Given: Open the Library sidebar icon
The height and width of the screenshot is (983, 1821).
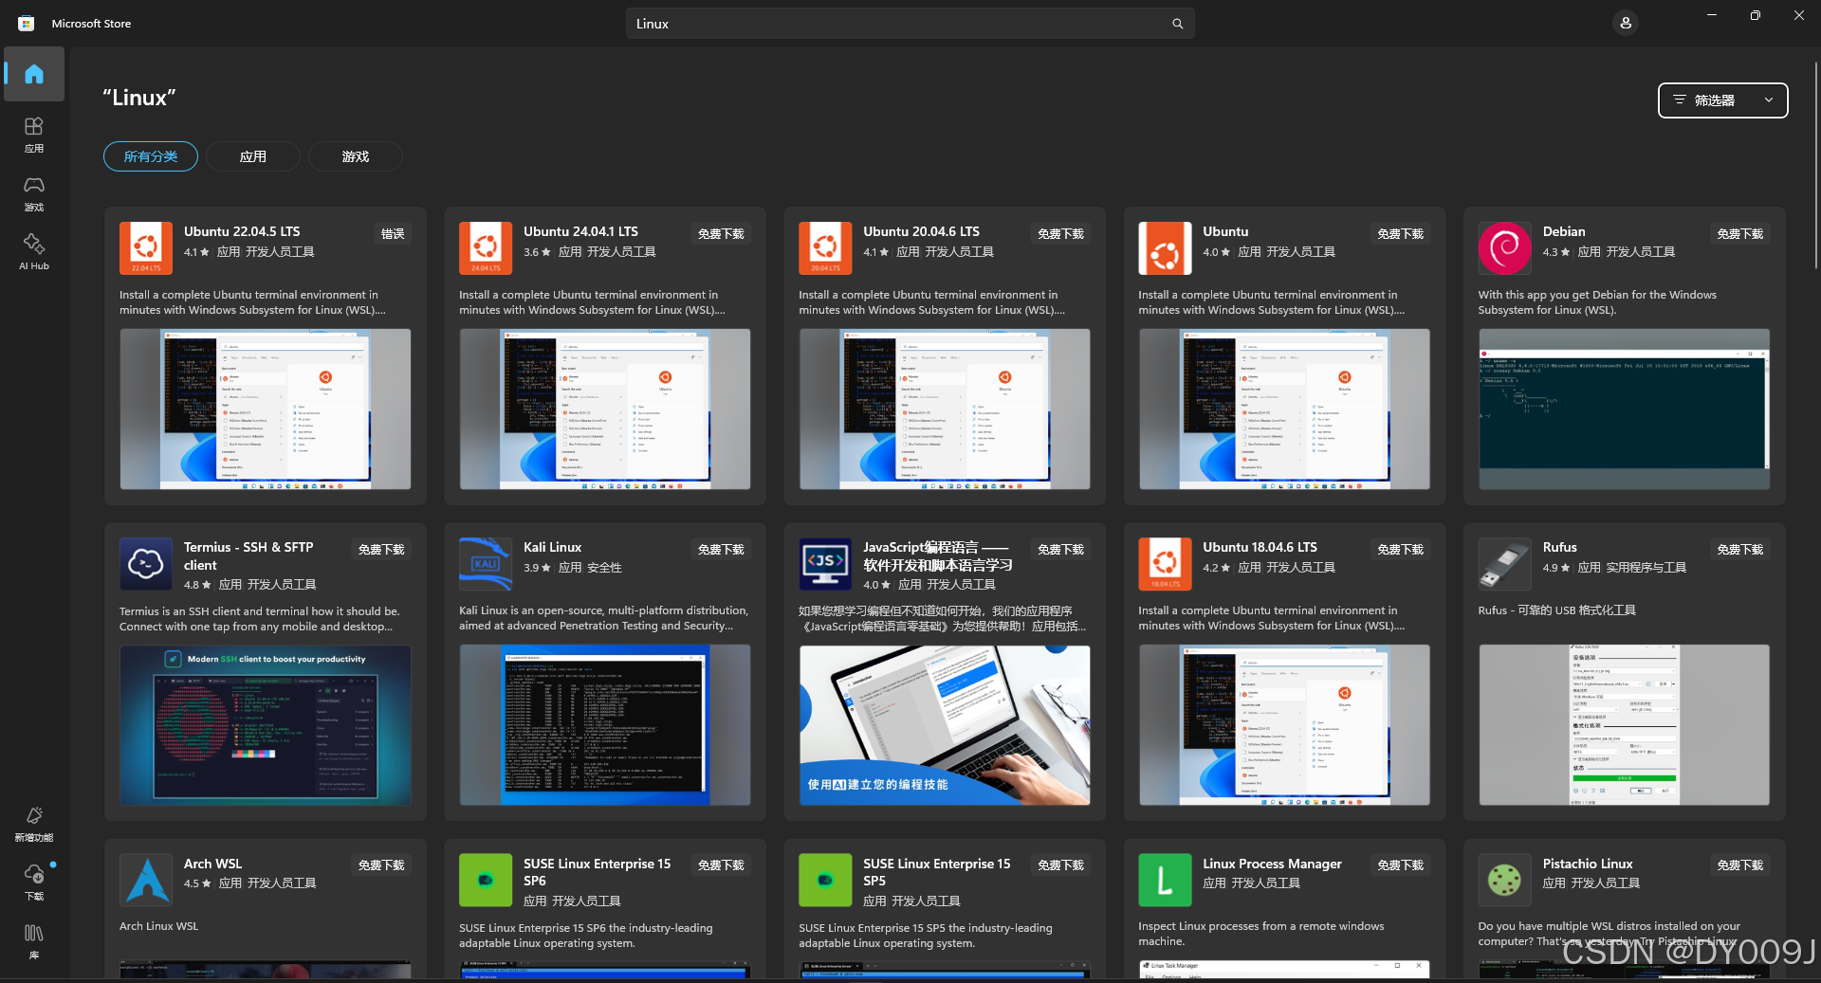Looking at the screenshot, I should coord(34,941).
